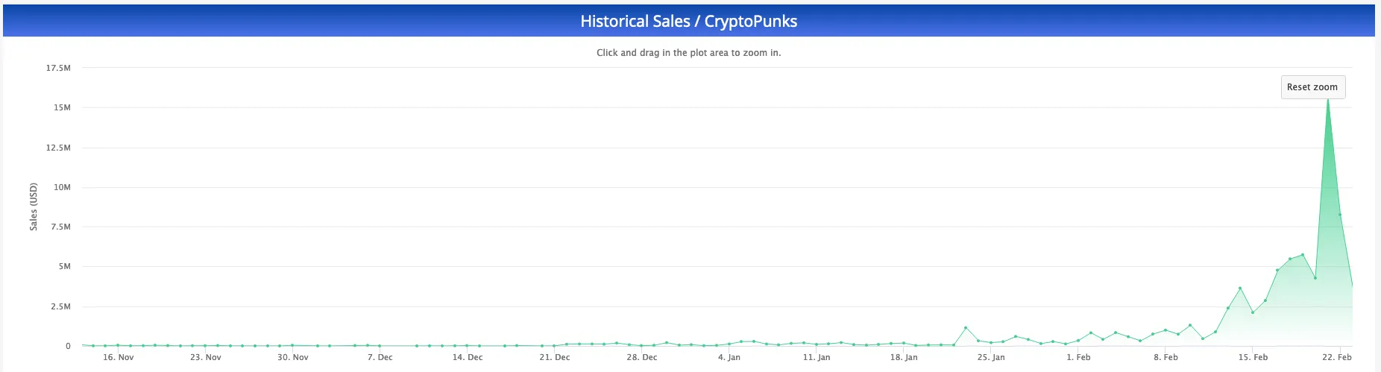Viewport: 1381px width, 372px height.
Task: Click the highest sales peak data point
Action: click(x=1328, y=100)
